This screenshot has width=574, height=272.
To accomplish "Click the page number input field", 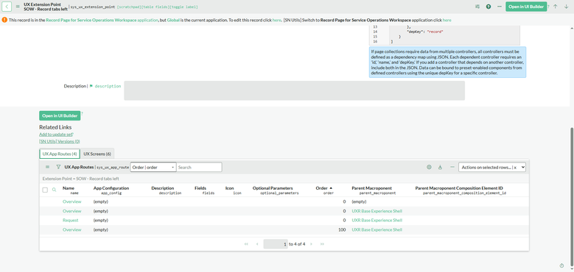I will click(276, 244).
